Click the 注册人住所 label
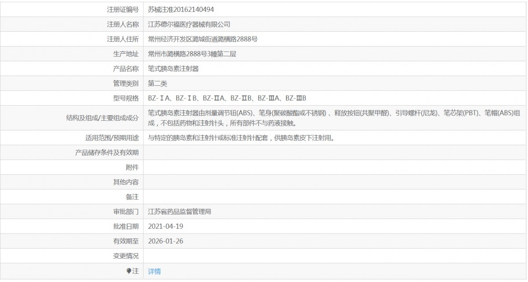The image size is (528, 282). pyautogui.click(x=123, y=39)
